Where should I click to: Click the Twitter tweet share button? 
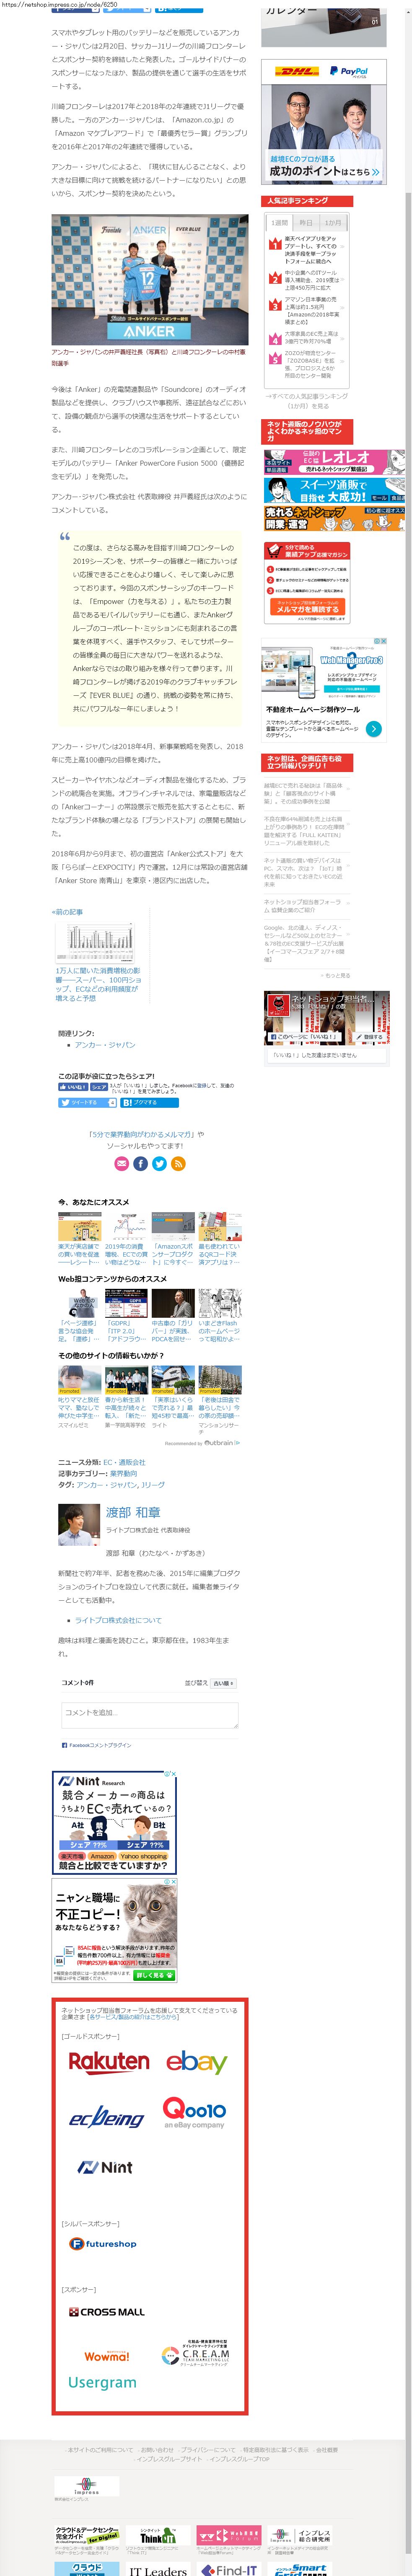[x=87, y=1103]
